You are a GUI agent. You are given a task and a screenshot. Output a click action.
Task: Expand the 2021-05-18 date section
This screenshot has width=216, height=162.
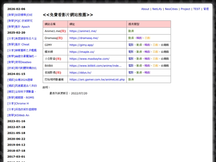click(16, 133)
